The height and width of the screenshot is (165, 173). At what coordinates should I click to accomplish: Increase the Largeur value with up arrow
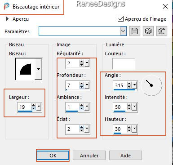(x=34, y=105)
